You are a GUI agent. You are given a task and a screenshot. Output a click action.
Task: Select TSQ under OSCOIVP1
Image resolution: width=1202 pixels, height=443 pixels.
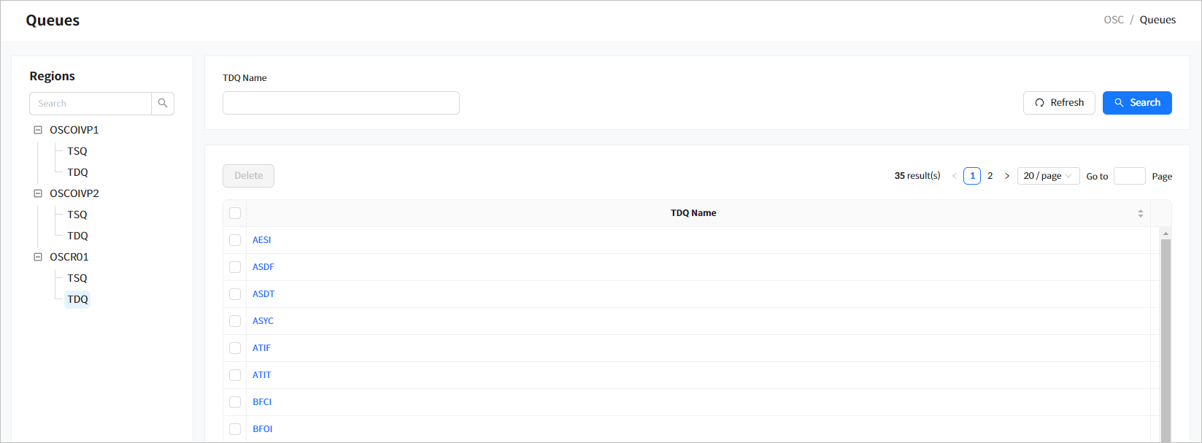tap(77, 151)
